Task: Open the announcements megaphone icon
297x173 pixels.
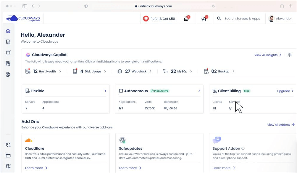Action: click(x=204, y=18)
